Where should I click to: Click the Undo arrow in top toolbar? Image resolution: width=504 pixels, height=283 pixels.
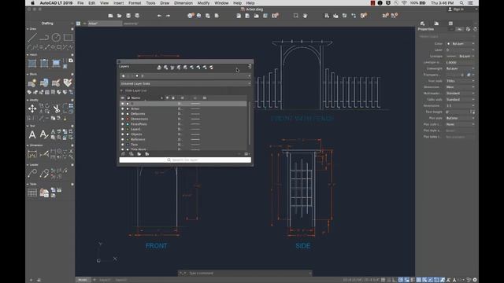[x=159, y=16]
